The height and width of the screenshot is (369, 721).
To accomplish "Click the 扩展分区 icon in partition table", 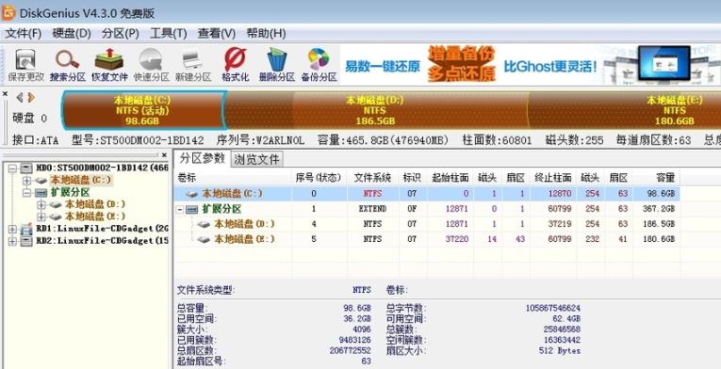I will 192,210.
